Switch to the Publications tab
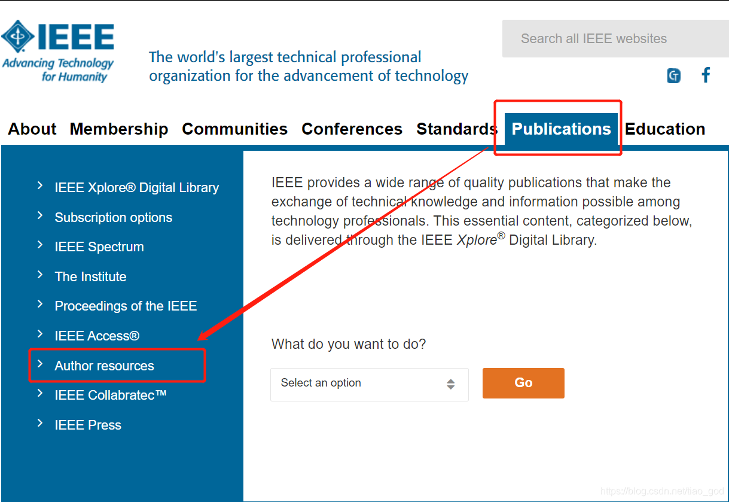Screen dimensions: 729x502 click(560, 129)
